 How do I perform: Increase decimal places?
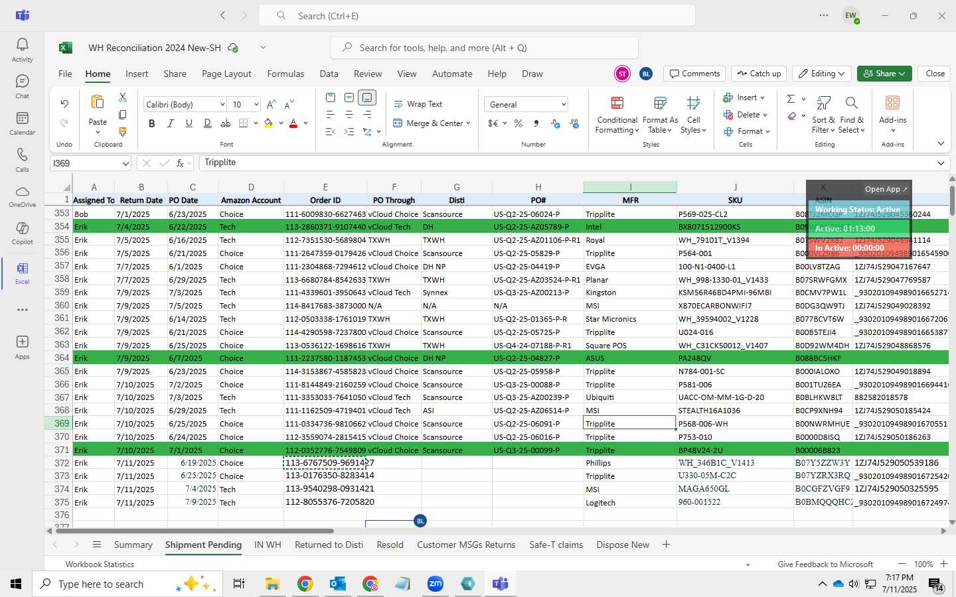point(556,123)
